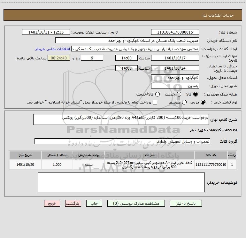
Task: Click the کد کالا column header
Action: click(x=211, y=155)
